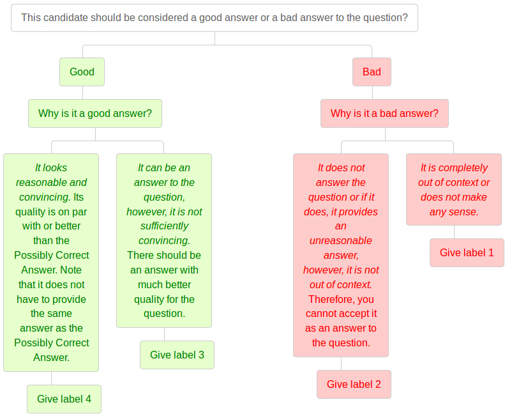Choose 'Give label 4' box
Viewport: 505px width, 416px height.
[x=64, y=399]
